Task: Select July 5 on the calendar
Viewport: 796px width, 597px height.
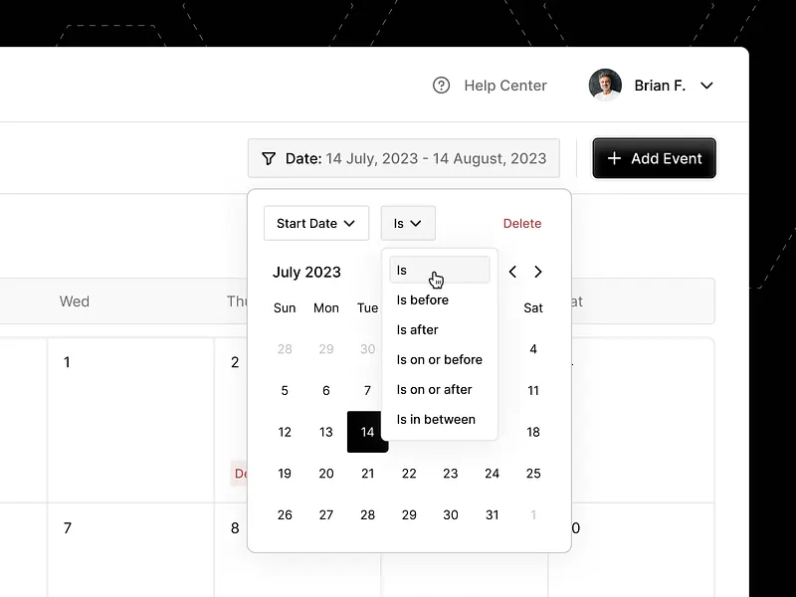Action: click(285, 390)
